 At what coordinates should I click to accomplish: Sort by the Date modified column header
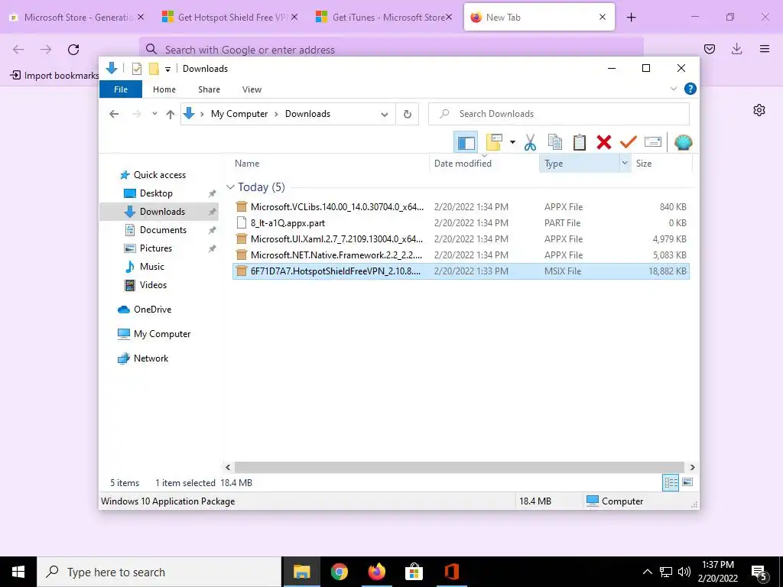(x=484, y=164)
